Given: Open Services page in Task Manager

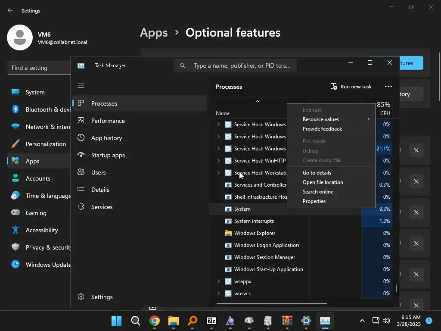Looking at the screenshot, I should [x=140, y=207].
